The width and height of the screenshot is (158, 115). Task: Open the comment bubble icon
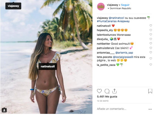107,91
